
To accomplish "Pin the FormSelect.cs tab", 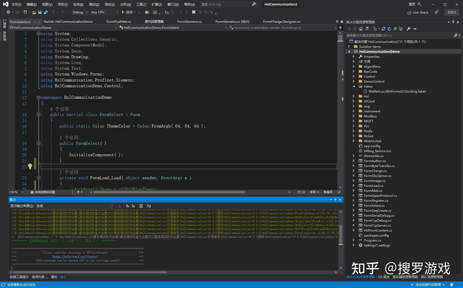I will coord(35,22).
